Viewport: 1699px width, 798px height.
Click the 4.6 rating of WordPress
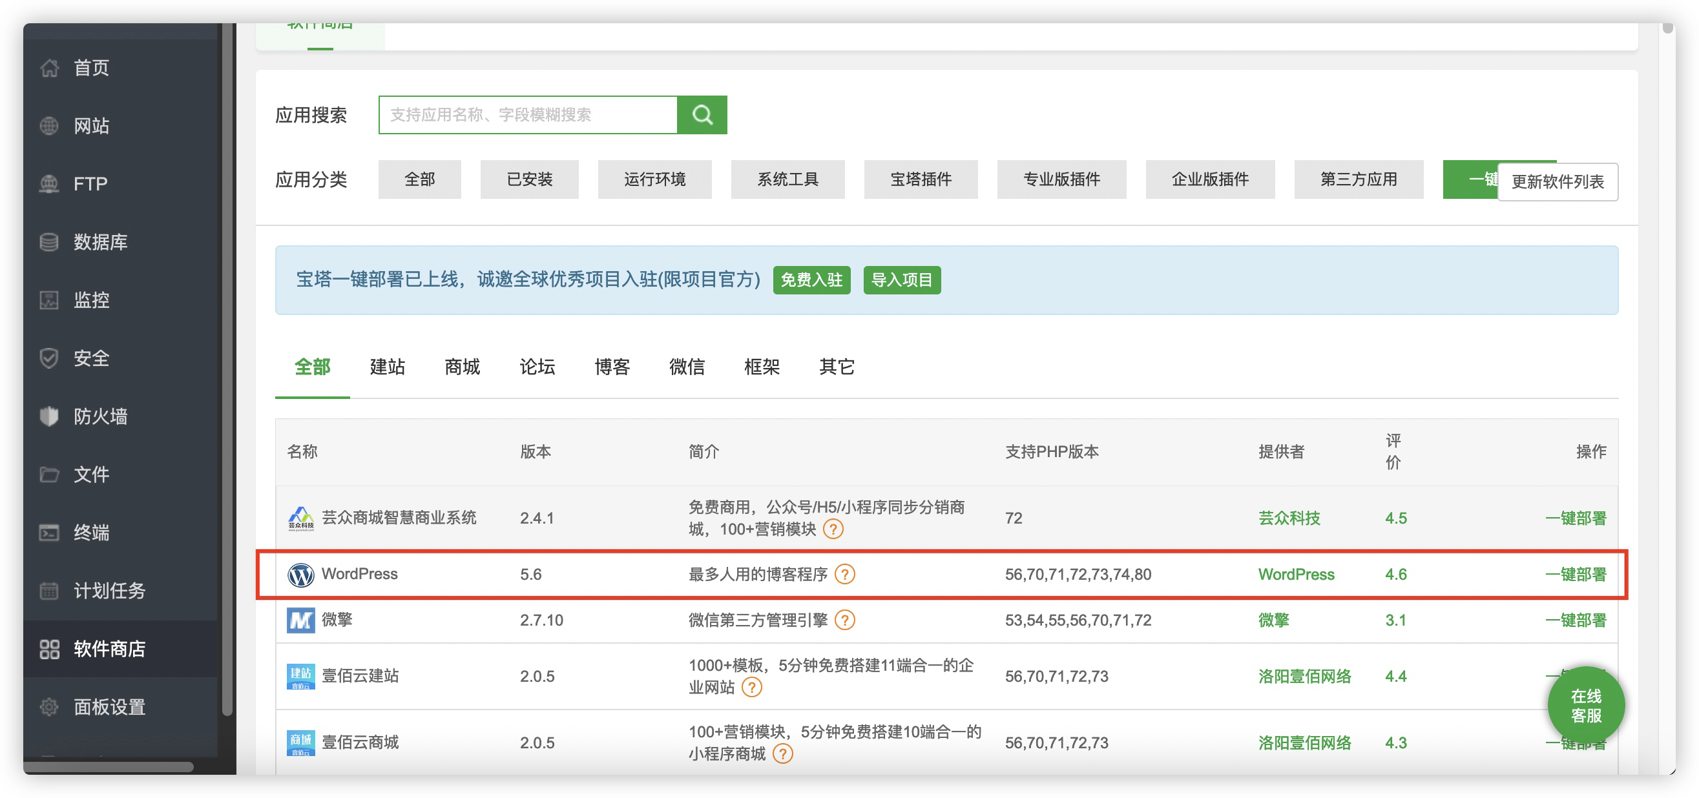pyautogui.click(x=1395, y=574)
